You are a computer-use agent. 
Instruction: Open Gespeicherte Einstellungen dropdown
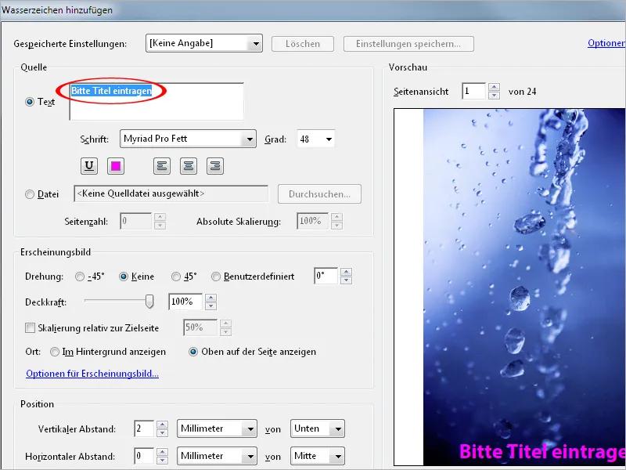pos(204,43)
